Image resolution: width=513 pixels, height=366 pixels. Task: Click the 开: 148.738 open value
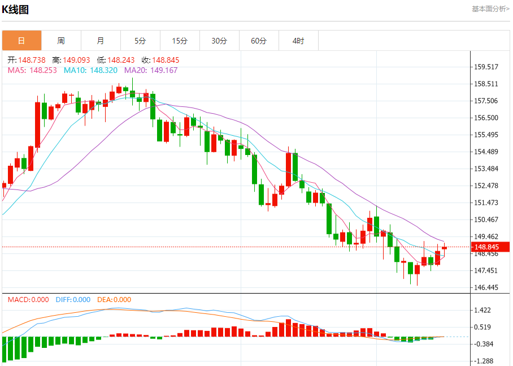coord(27,60)
